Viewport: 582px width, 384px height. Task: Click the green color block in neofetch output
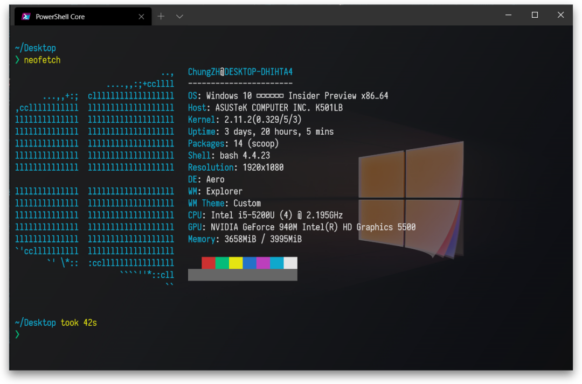tap(222, 263)
